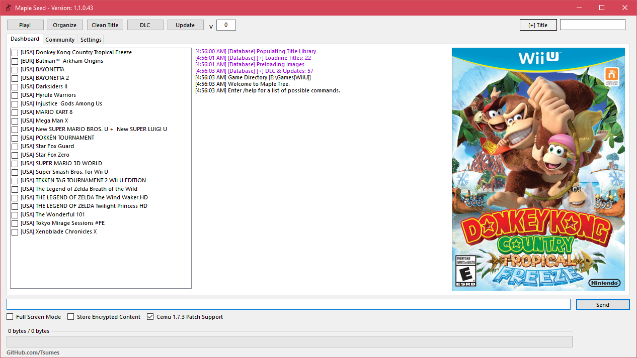Click the Donkey Kong cover art image
Image resolution: width=637 pixels, height=358 pixels.
tap(538, 169)
